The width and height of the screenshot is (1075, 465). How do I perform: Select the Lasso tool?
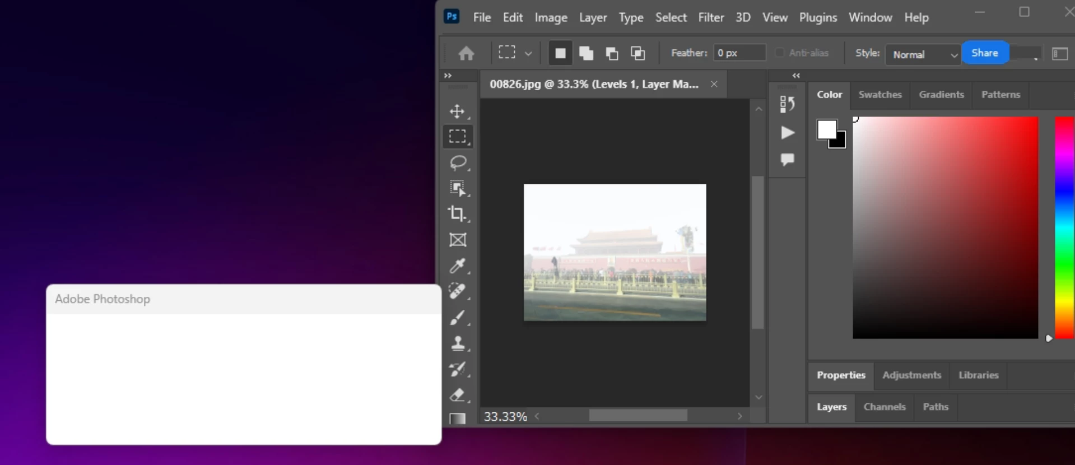click(x=458, y=162)
